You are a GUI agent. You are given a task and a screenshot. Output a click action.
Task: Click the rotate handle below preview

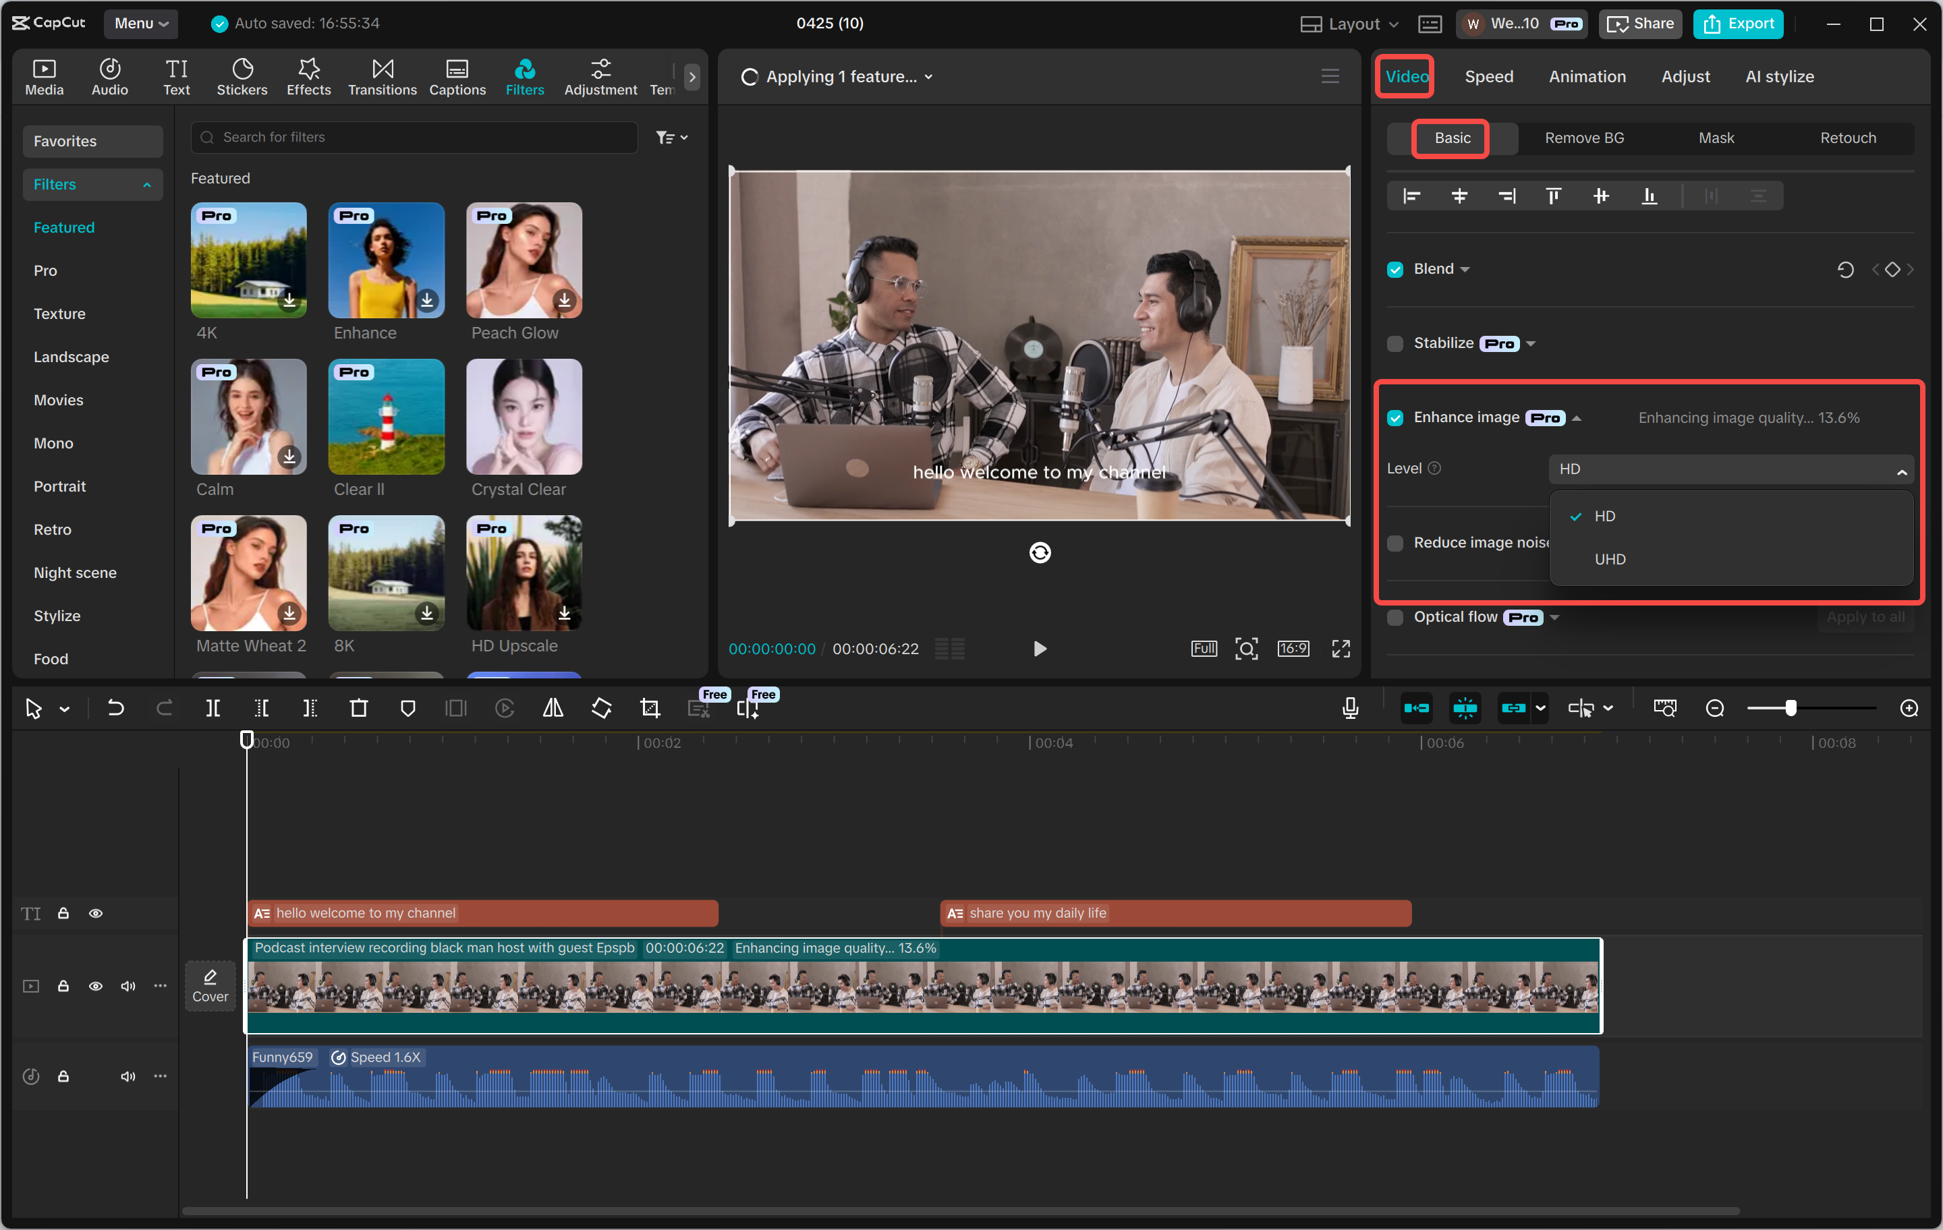1039,554
